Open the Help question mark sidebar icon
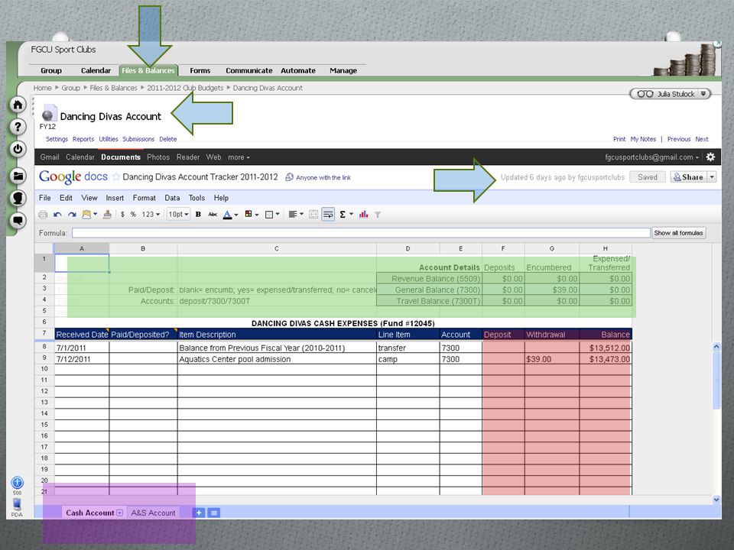Viewport: 734px width, 550px height. tap(18, 127)
